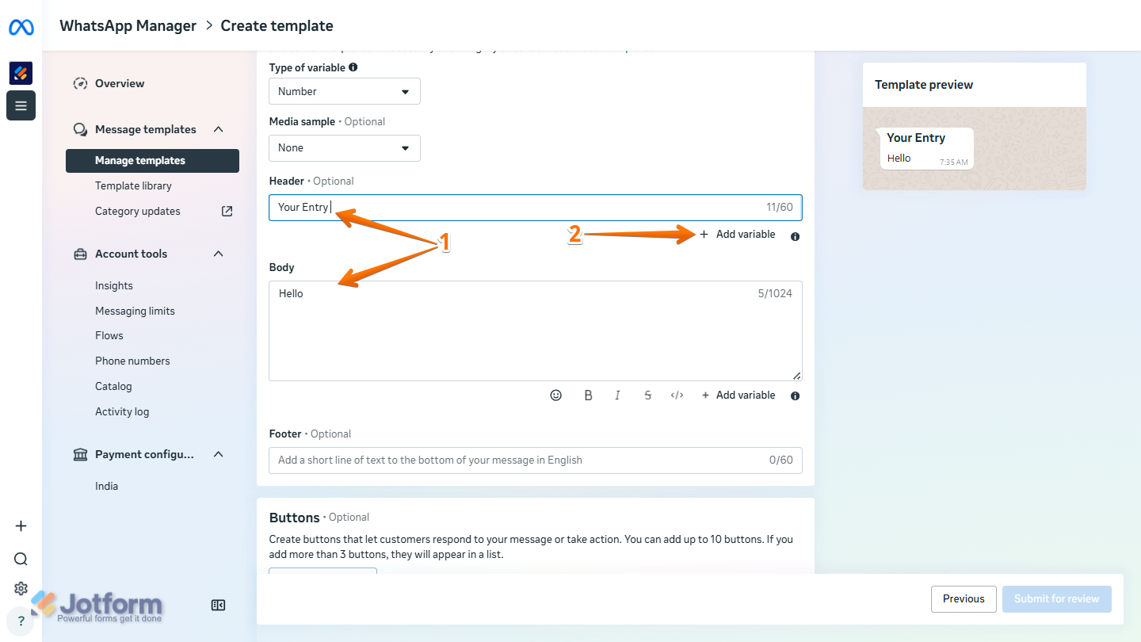This screenshot has height=642, width=1141.
Task: Click WhatsApp Manager breadcrumb link
Action: pyautogui.click(x=128, y=25)
